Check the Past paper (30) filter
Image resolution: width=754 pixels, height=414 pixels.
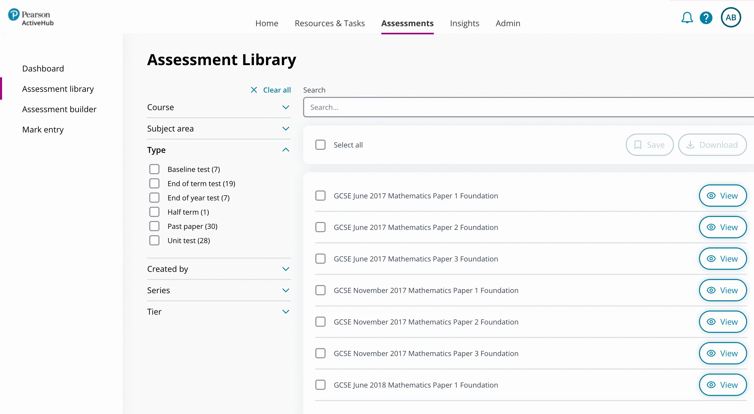pos(154,226)
